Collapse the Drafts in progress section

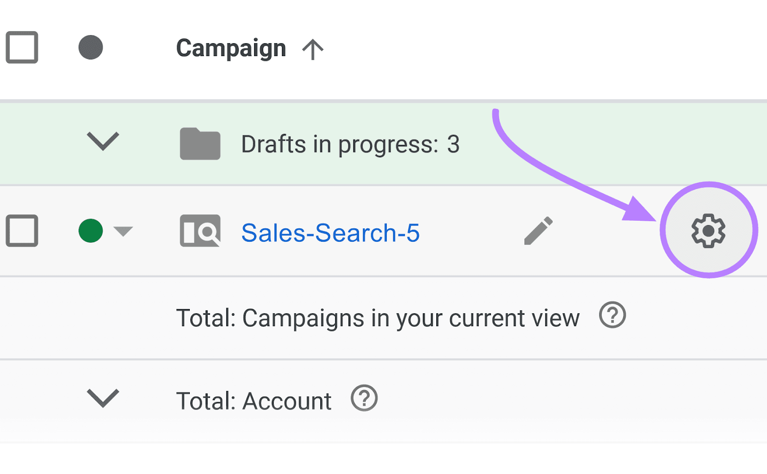tap(102, 142)
